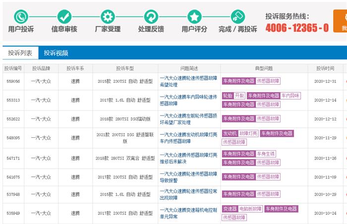The height and width of the screenshot is (224, 347).
Task: Click the 用户投诉 phone icon
Action: (21, 16)
